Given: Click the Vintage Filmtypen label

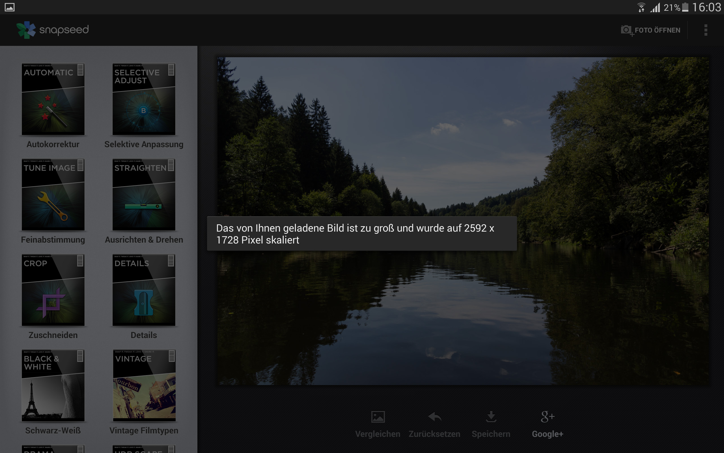Looking at the screenshot, I should coord(144,431).
